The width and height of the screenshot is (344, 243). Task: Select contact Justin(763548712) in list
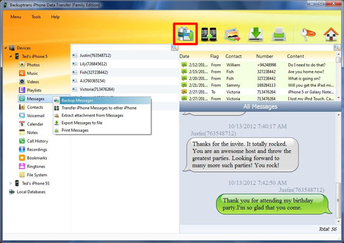click(124, 55)
